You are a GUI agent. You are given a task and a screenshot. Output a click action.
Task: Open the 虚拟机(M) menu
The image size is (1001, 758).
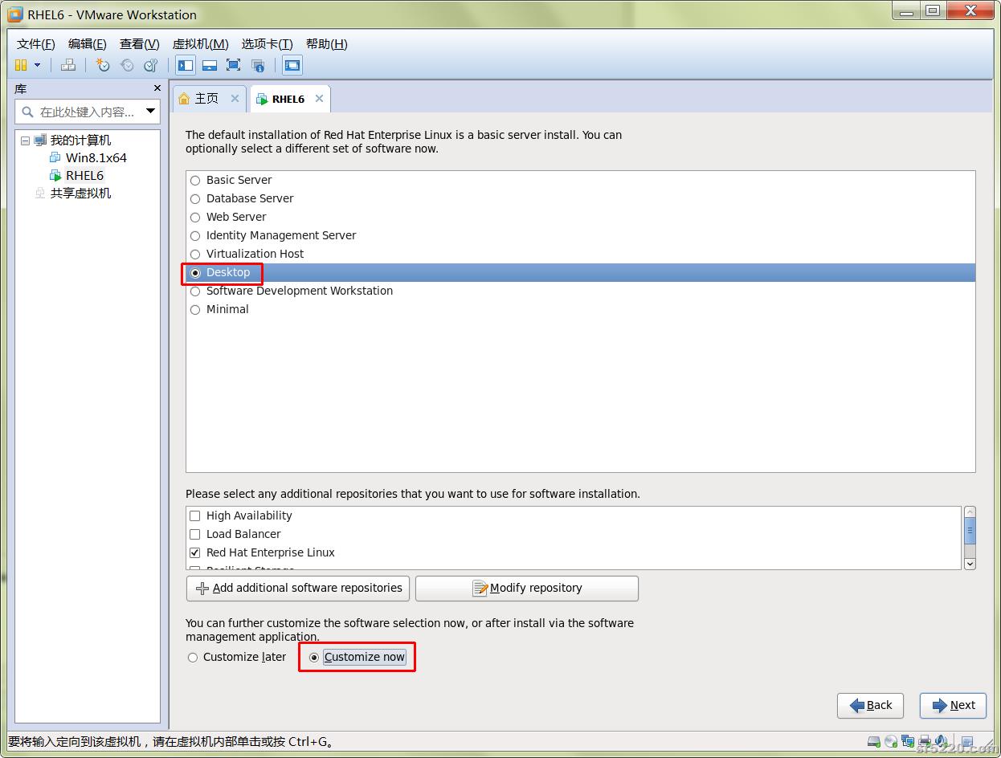pos(200,44)
